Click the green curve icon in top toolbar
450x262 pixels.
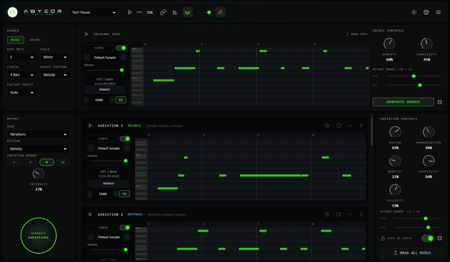pyautogui.click(x=221, y=12)
